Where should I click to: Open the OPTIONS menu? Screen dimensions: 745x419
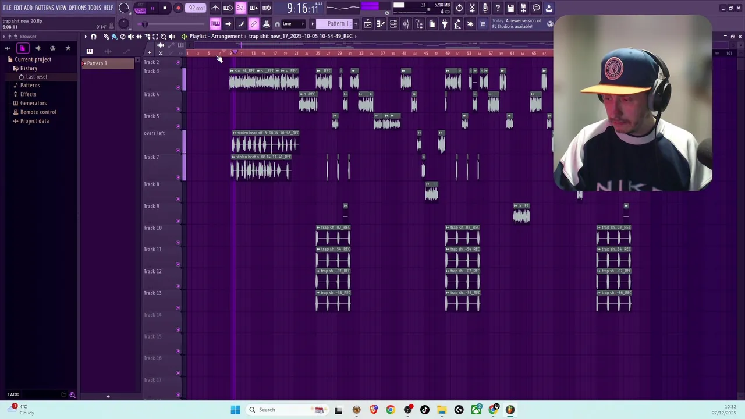[x=77, y=8]
